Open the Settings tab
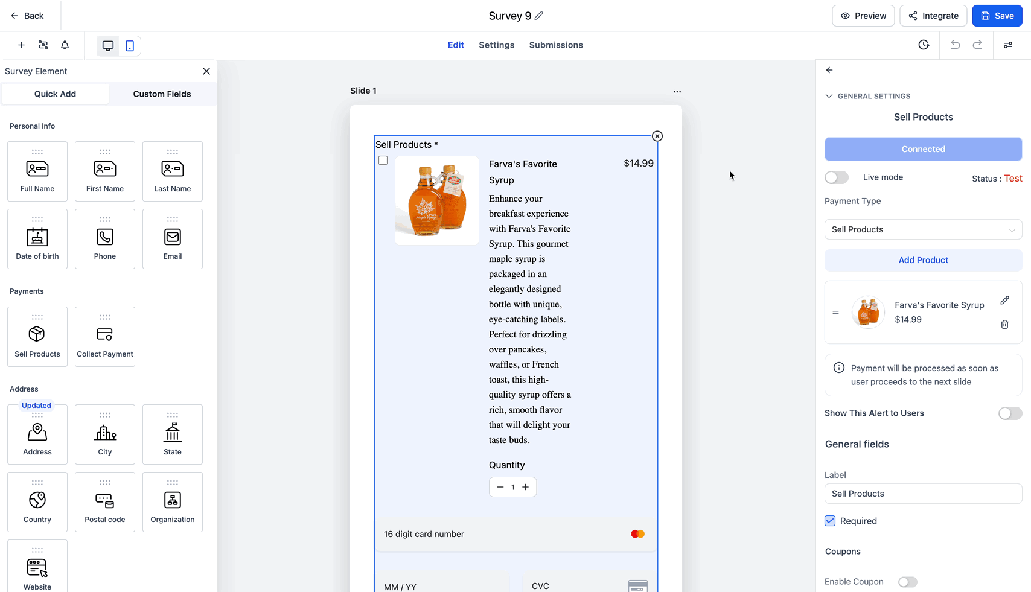Screen dimensions: 1031x592 click(x=496, y=45)
